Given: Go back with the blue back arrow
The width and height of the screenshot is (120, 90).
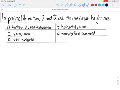Looking at the screenshot, I should 3,5.
